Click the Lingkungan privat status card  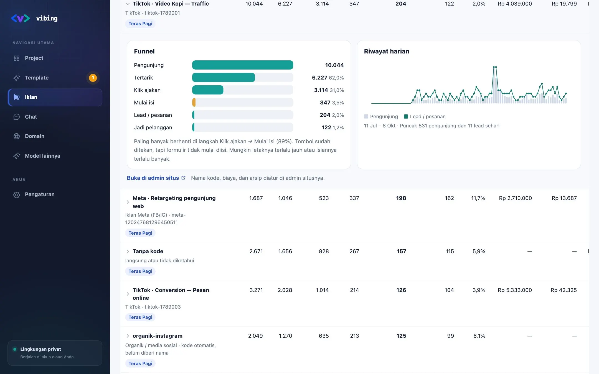pos(55,353)
